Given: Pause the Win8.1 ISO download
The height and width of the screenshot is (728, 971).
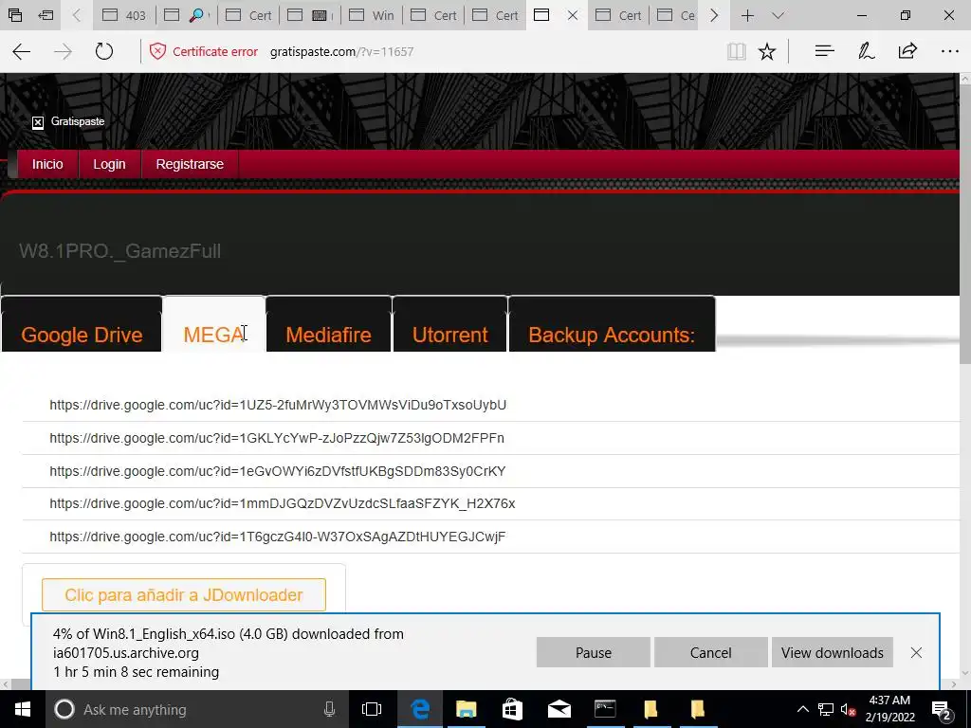Looking at the screenshot, I should point(594,652).
